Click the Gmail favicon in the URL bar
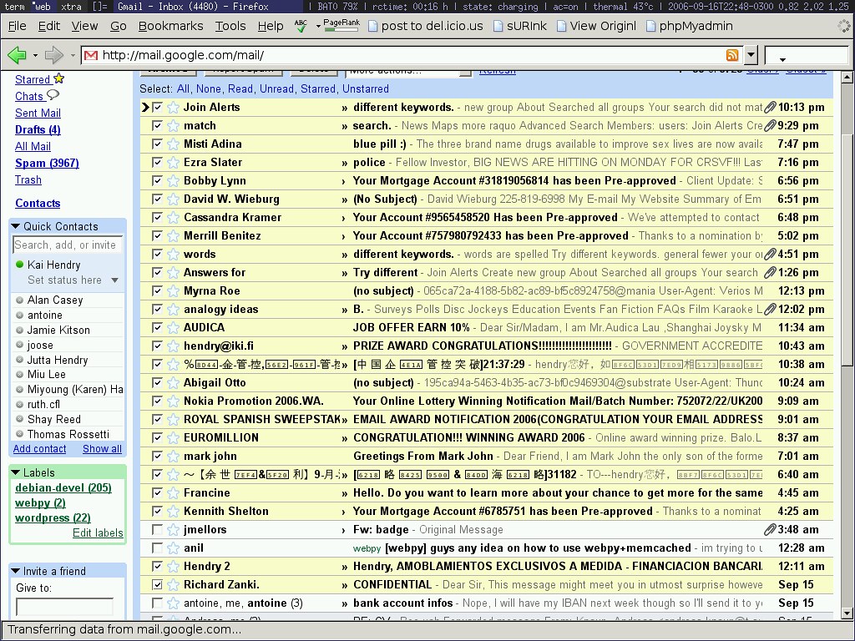Viewport: 855px width, 641px height. 91,55
